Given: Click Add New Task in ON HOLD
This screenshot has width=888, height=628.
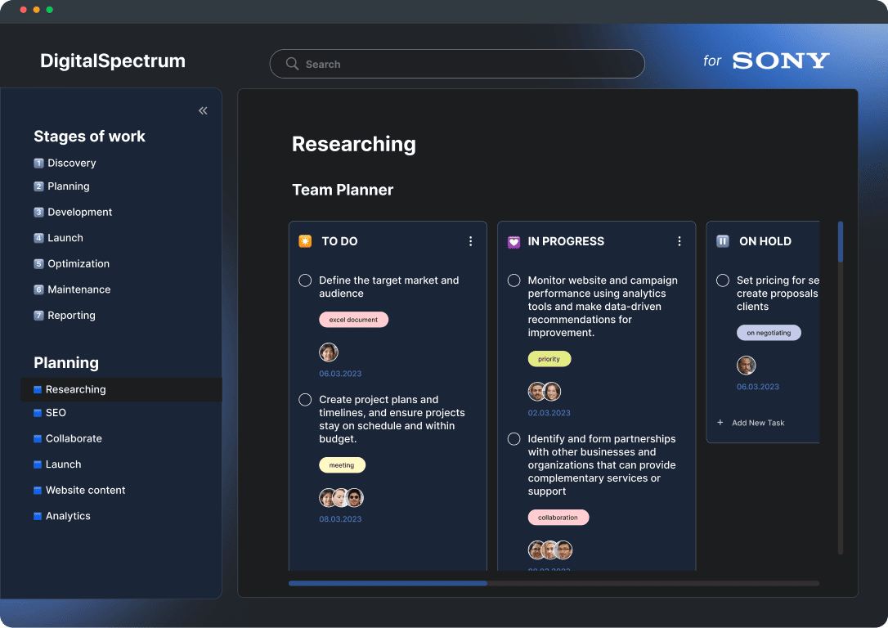Looking at the screenshot, I should pyautogui.click(x=758, y=423).
